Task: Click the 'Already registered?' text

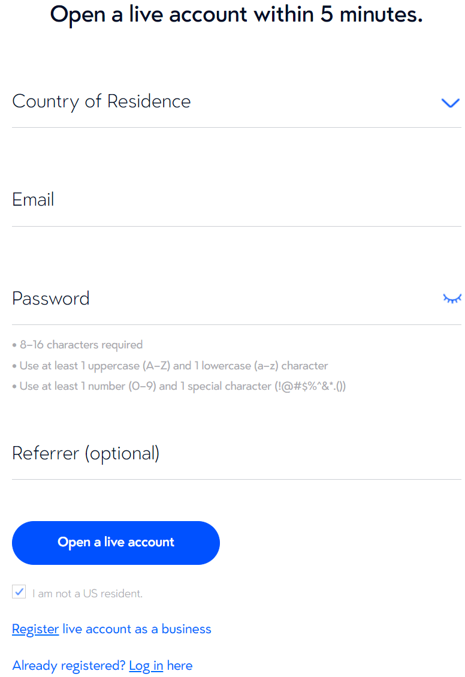Action: 69,666
